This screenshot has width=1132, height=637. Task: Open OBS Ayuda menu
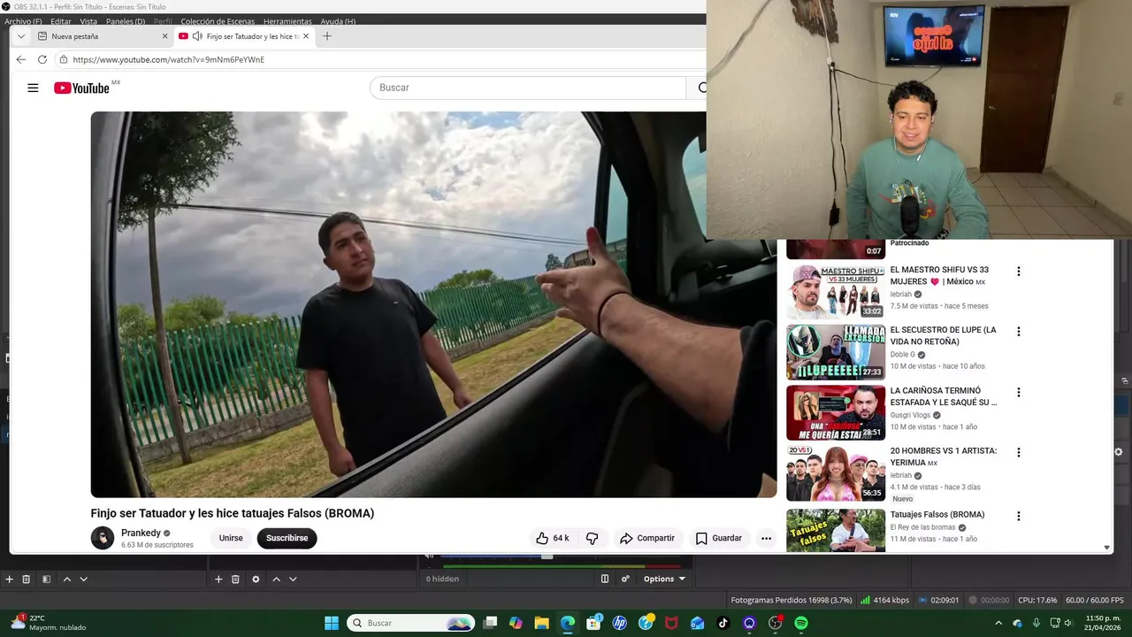point(338,21)
